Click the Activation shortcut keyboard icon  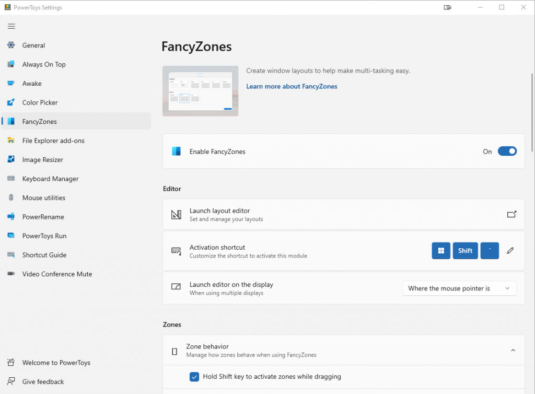pyautogui.click(x=176, y=251)
